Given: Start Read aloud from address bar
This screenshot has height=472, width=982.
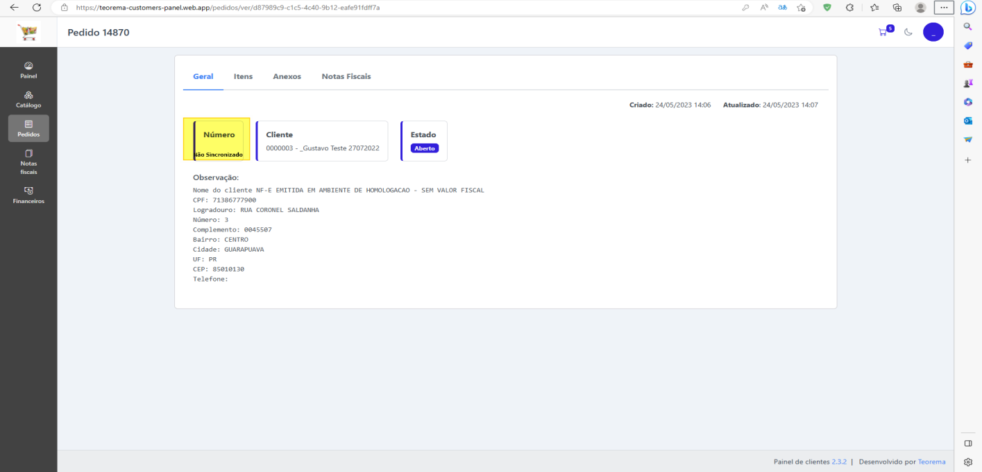Looking at the screenshot, I should point(764,8).
